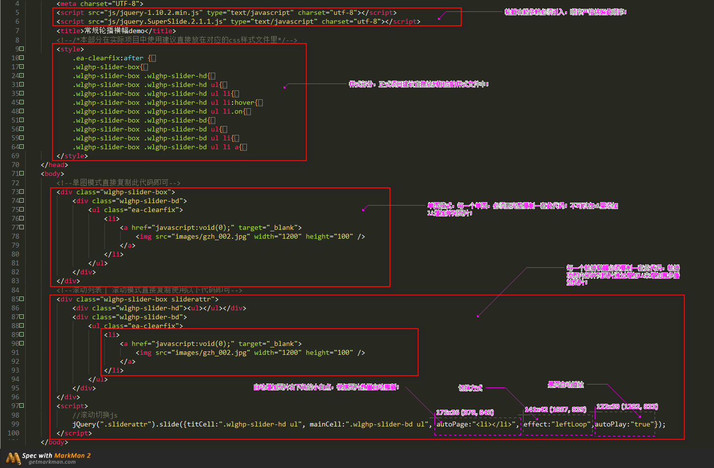The width and height of the screenshot is (714, 468).
Task: Click the meta charset="UTF-8" line
Action: point(100,3)
